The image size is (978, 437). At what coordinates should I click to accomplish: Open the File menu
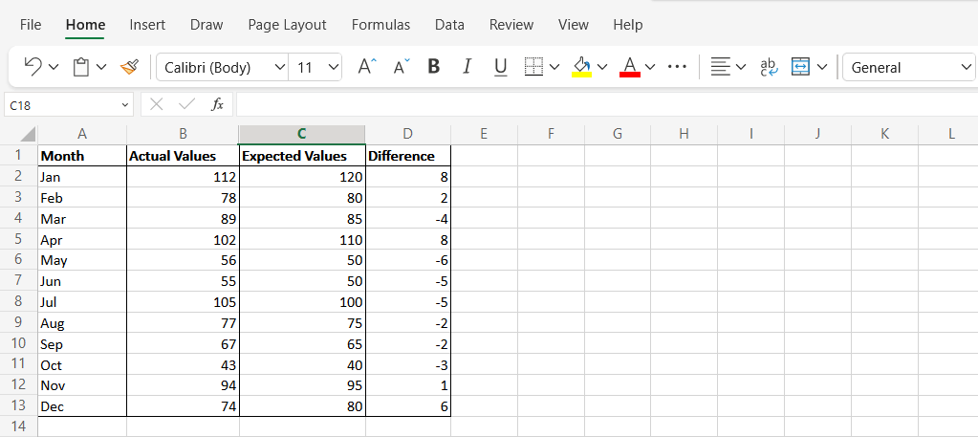(x=31, y=25)
